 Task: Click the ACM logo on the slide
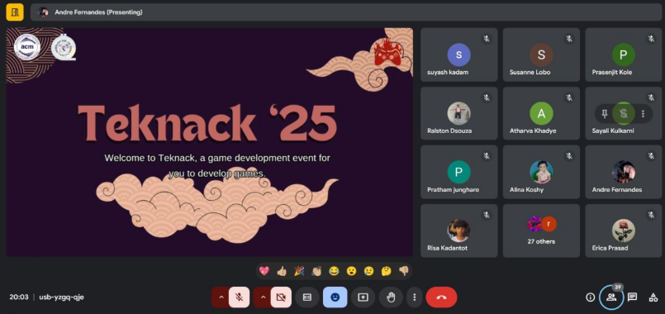point(27,46)
